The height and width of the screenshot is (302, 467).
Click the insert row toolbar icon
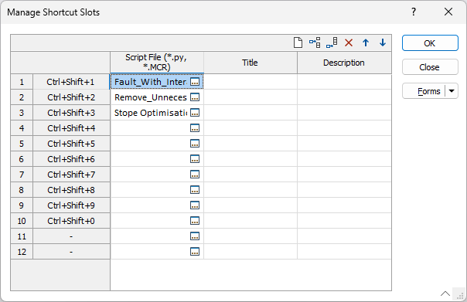point(315,42)
